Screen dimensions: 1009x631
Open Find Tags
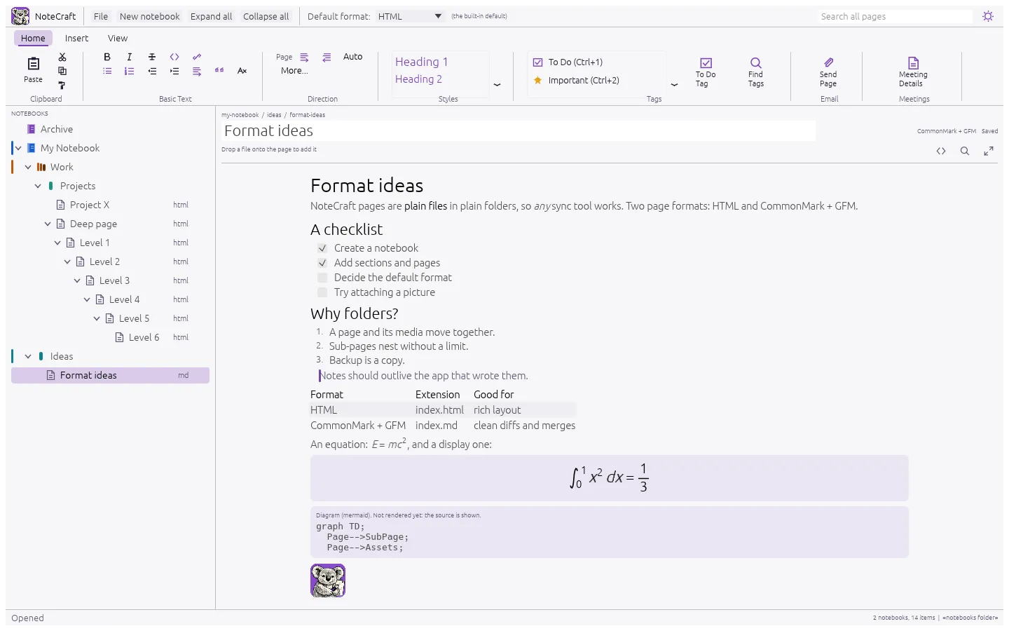[x=755, y=72]
